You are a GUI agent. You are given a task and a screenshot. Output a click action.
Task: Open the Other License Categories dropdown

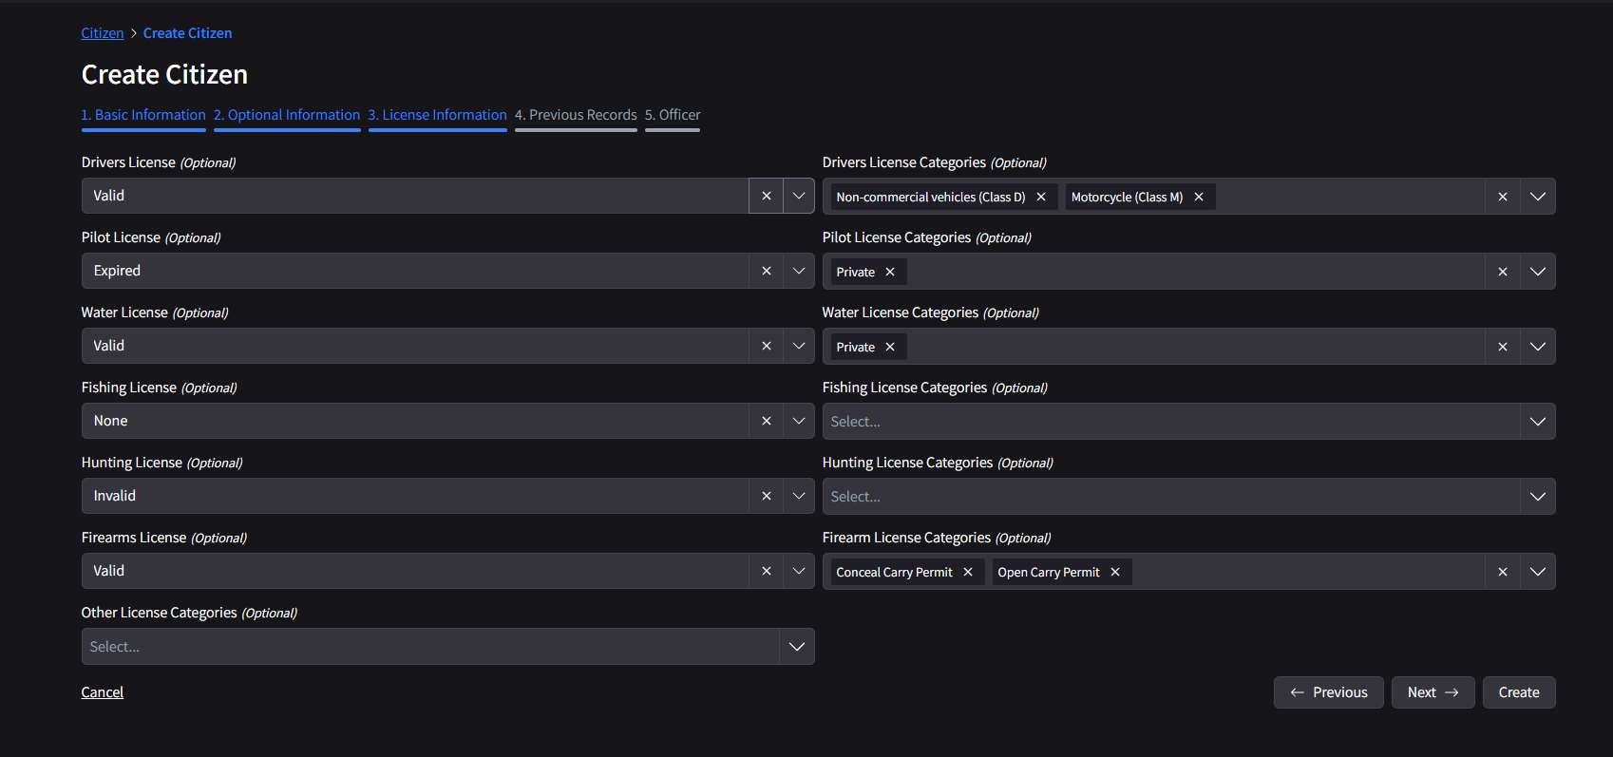(x=796, y=647)
